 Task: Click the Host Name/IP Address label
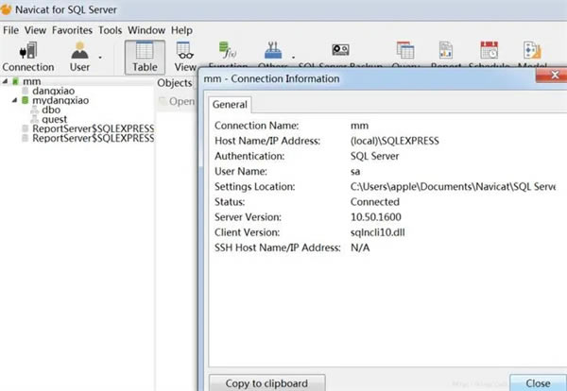click(267, 141)
